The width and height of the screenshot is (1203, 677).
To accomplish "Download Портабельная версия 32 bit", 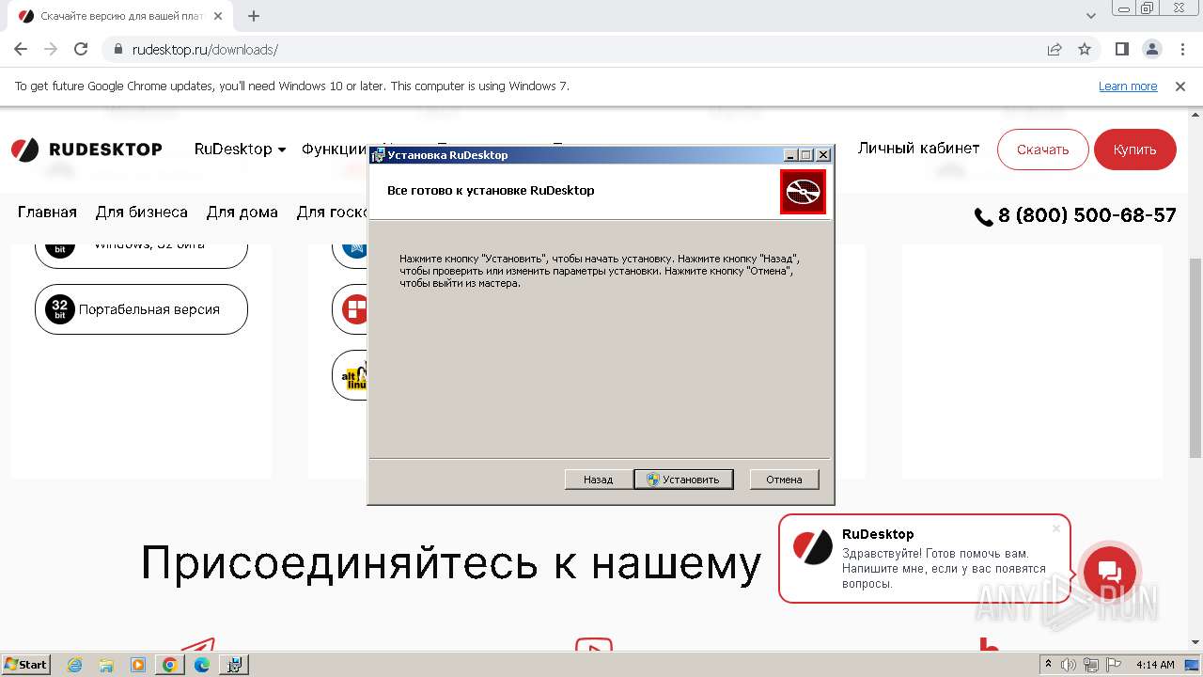I will [x=141, y=309].
